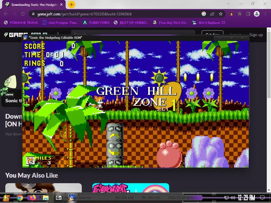Select the Downloading Sonic the Hedgehog tab

pyautogui.click(x=34, y=5)
